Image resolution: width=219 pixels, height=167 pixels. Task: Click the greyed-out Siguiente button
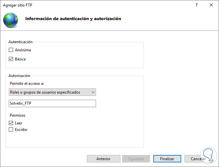[136, 159]
